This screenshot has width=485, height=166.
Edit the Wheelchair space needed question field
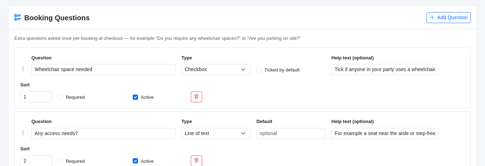coord(103,69)
